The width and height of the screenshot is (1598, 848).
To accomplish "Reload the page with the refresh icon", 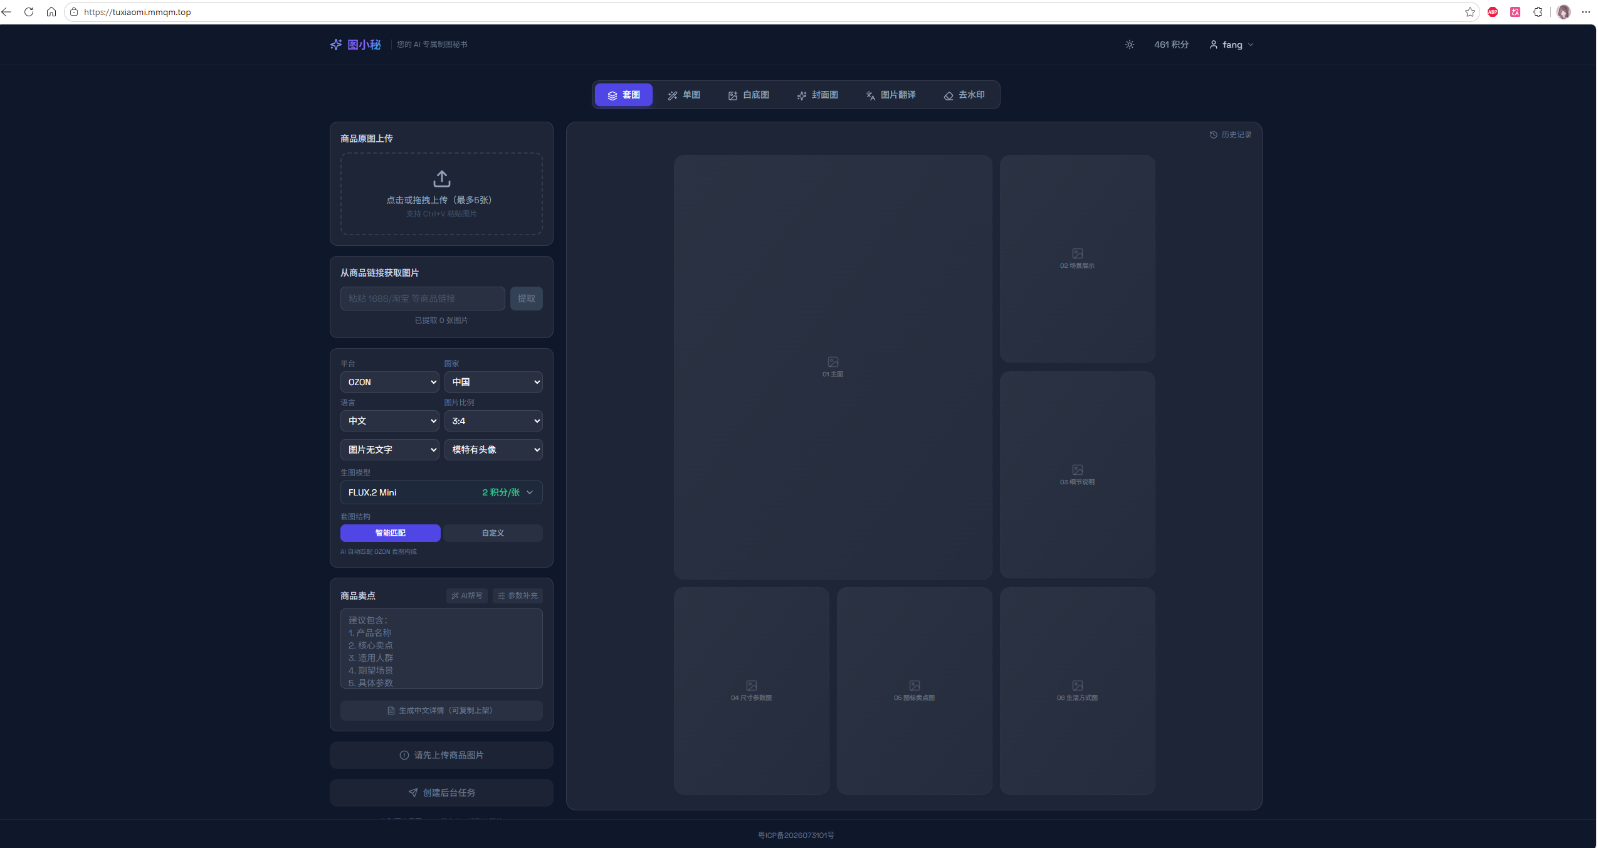I will tap(29, 12).
